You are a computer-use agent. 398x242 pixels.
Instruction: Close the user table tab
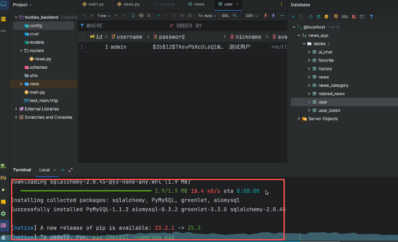(x=237, y=4)
